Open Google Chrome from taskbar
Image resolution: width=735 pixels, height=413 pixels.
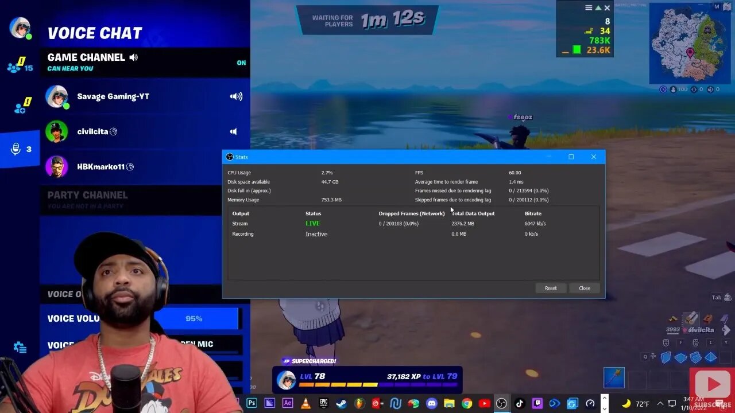click(467, 403)
